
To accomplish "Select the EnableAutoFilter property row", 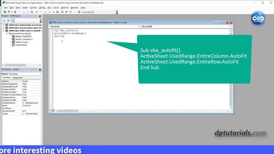I will [x=21, y=89].
